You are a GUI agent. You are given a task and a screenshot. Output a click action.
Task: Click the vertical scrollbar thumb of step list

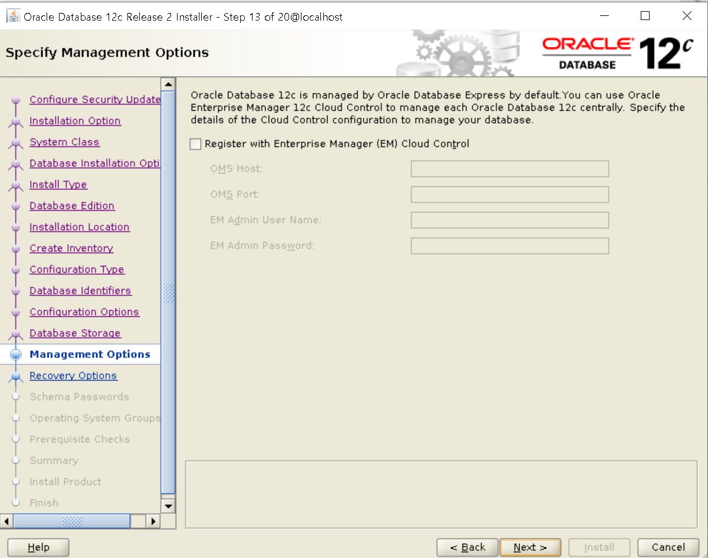pos(168,292)
